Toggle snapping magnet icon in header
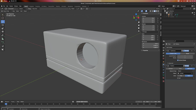The height and width of the screenshot is (110, 196). tap(82, 9)
